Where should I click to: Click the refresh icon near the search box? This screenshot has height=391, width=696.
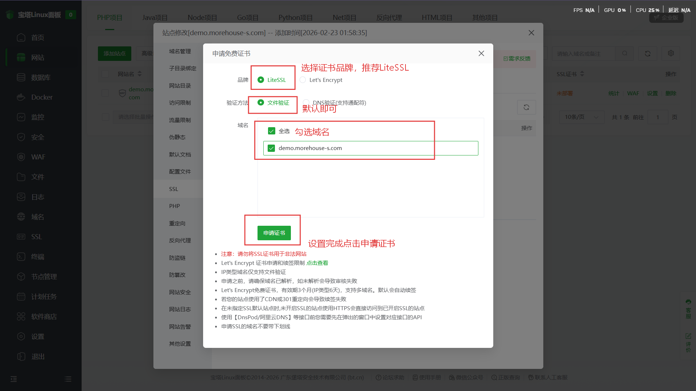[648, 53]
